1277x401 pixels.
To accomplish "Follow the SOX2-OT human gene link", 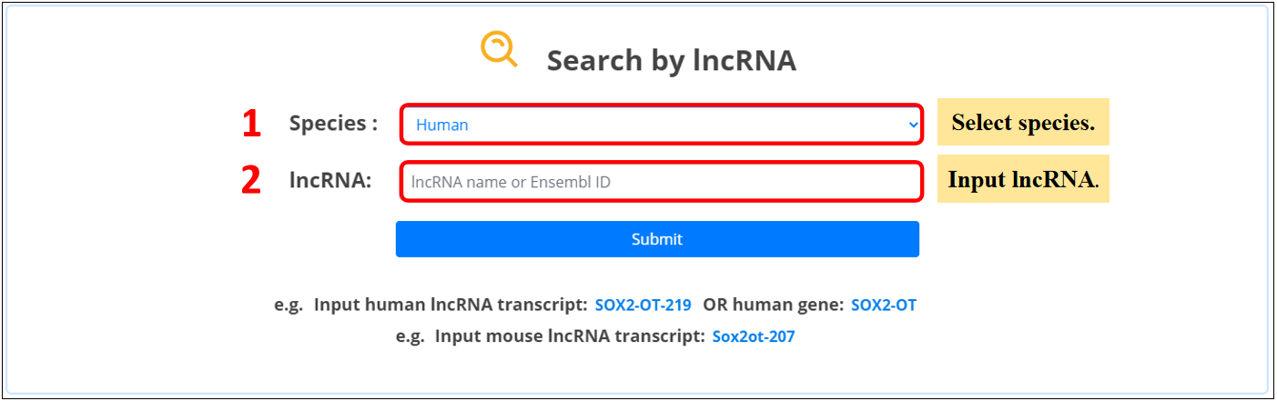I will 883,306.
